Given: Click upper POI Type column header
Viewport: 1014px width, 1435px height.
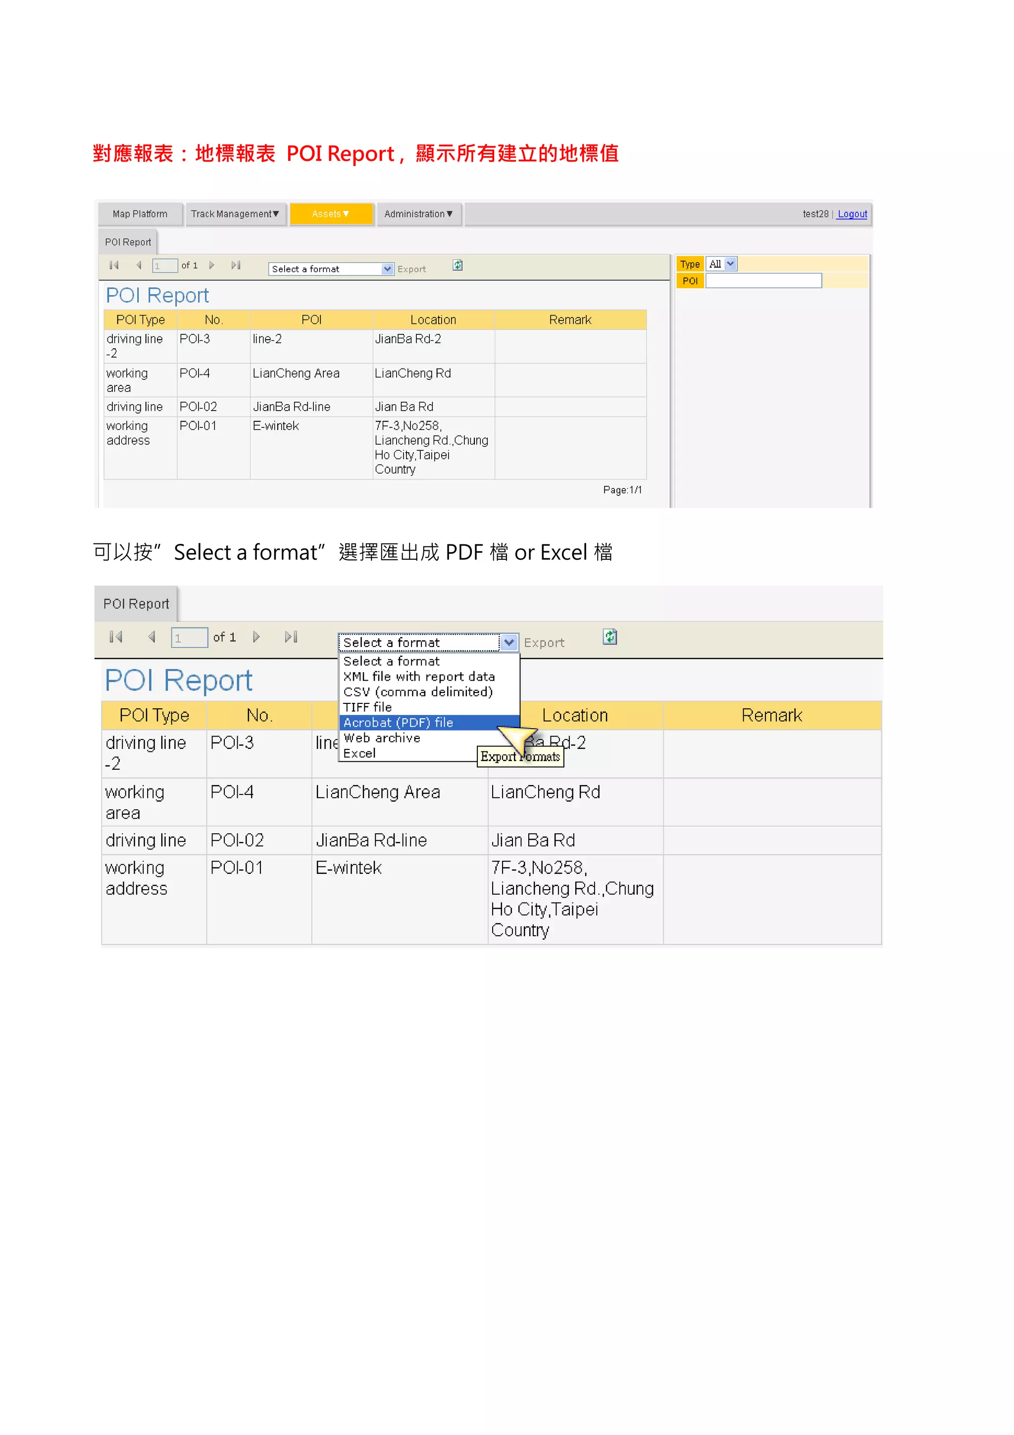Looking at the screenshot, I should (x=141, y=319).
